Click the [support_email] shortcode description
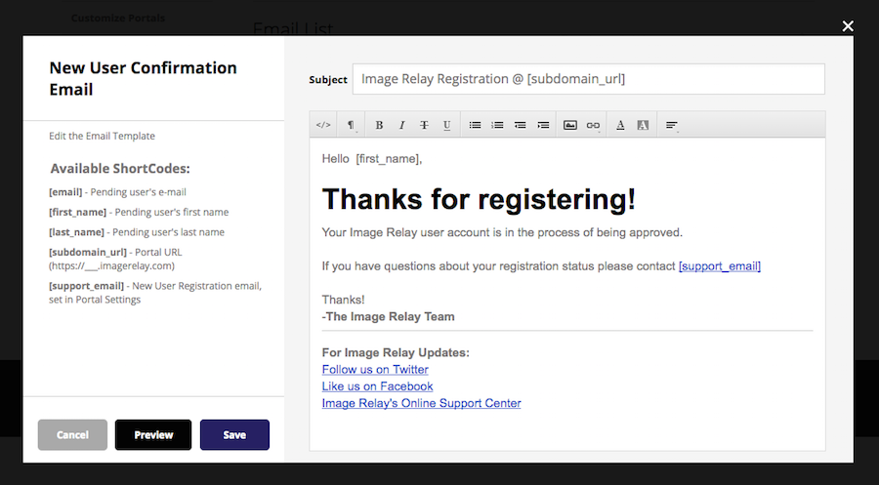 coord(155,293)
